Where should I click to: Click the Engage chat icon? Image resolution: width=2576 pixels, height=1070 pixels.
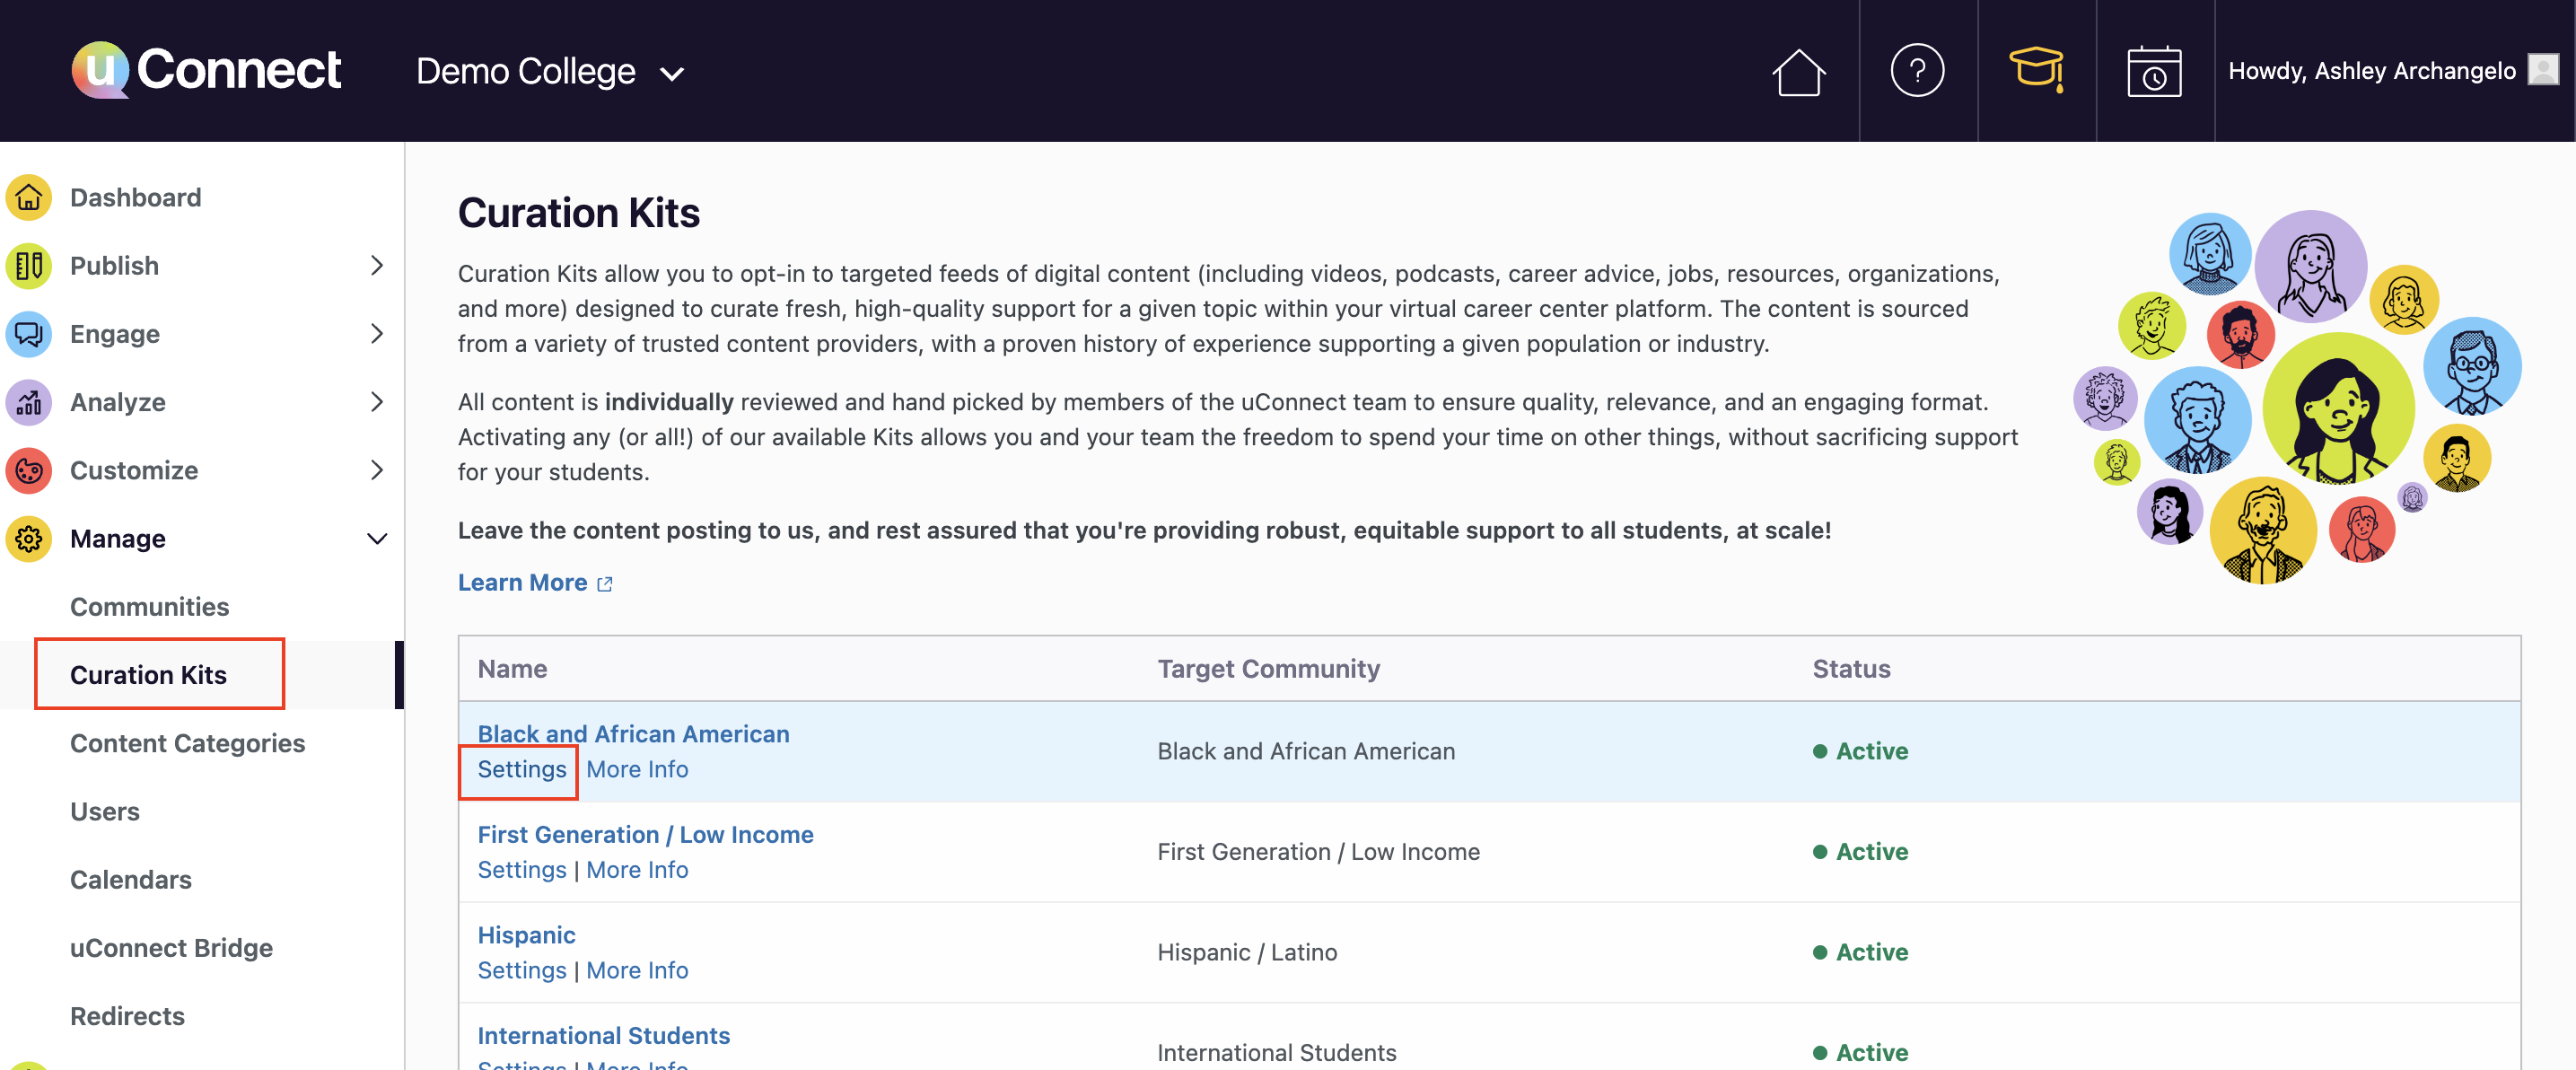pos(29,334)
